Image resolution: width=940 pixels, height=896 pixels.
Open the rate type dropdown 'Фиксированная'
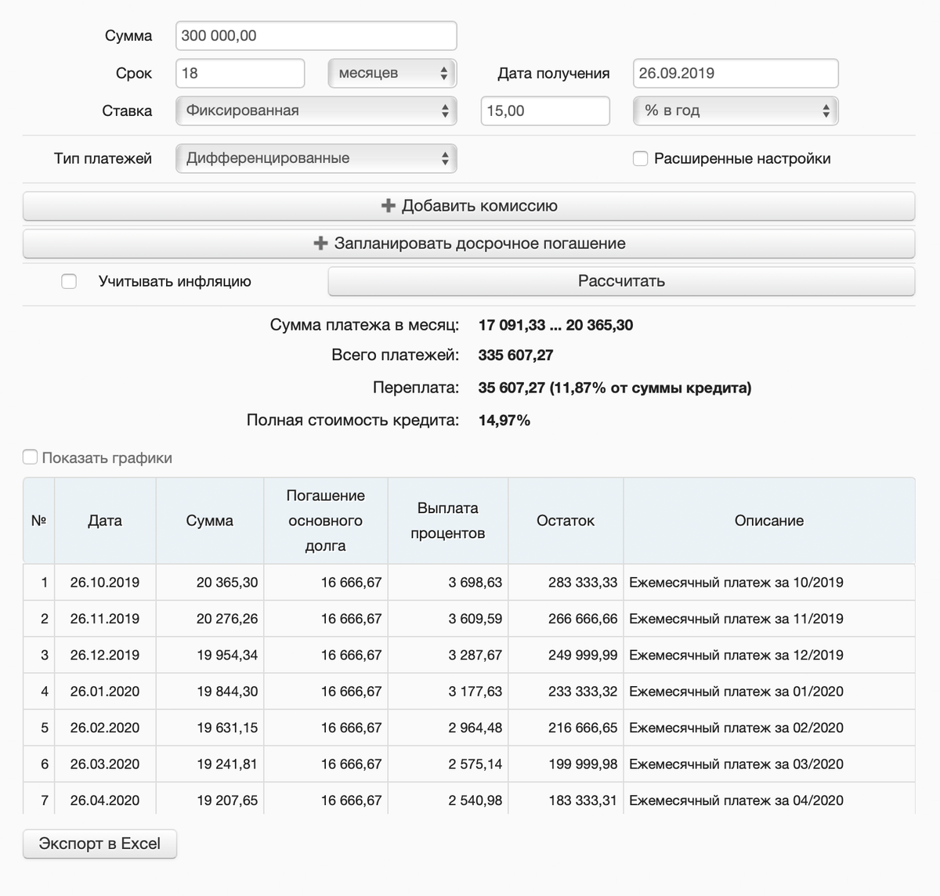tap(316, 111)
